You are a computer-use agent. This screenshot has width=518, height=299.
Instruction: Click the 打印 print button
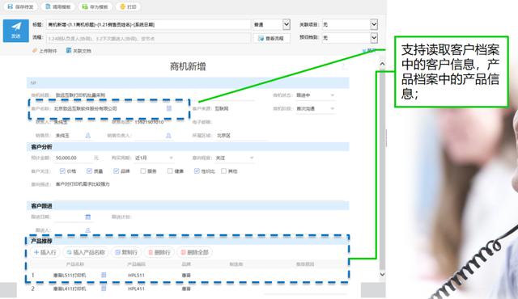click(x=128, y=6)
